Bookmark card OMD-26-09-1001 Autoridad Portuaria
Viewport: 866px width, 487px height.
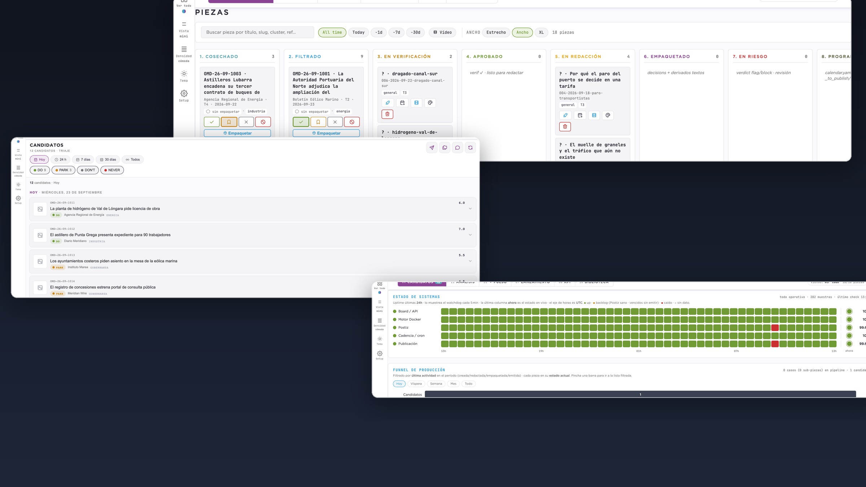coord(318,122)
